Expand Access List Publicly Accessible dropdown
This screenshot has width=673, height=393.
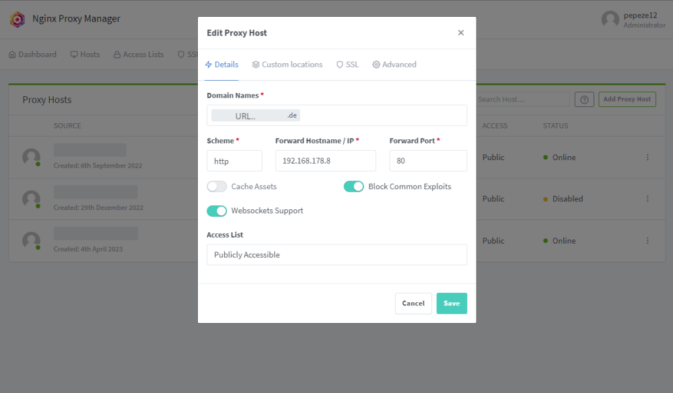coord(337,255)
